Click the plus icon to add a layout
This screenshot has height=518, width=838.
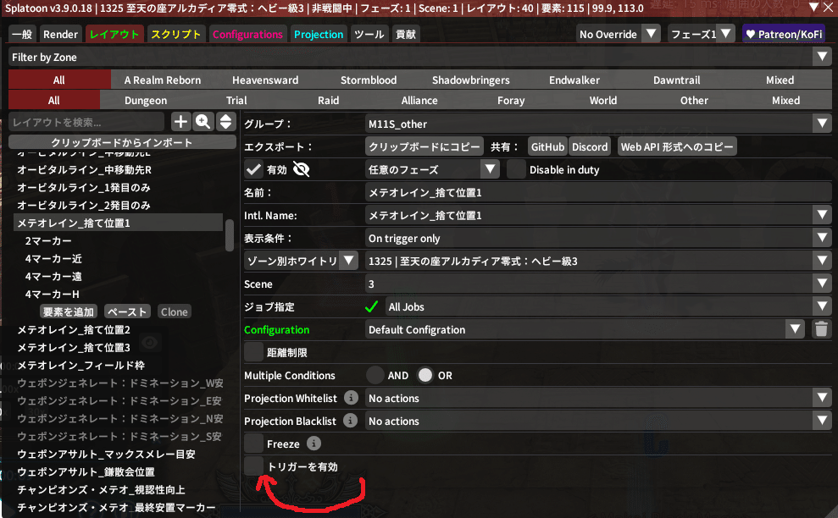click(180, 122)
